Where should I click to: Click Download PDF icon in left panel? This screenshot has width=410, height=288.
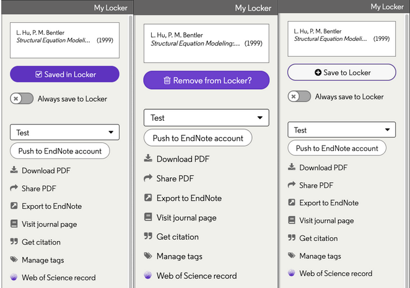click(x=14, y=170)
